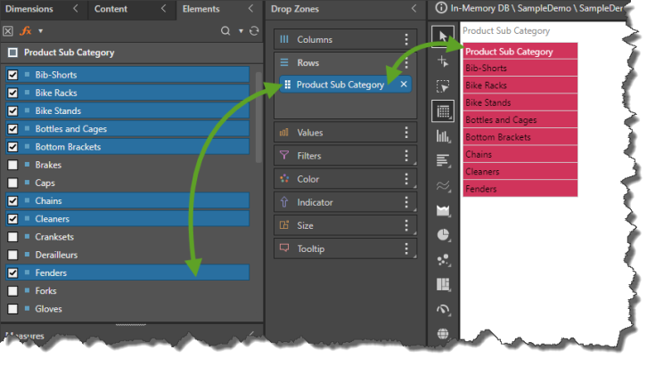Pick the gauge visualization icon
Image resolution: width=655 pixels, height=366 pixels.
(443, 310)
